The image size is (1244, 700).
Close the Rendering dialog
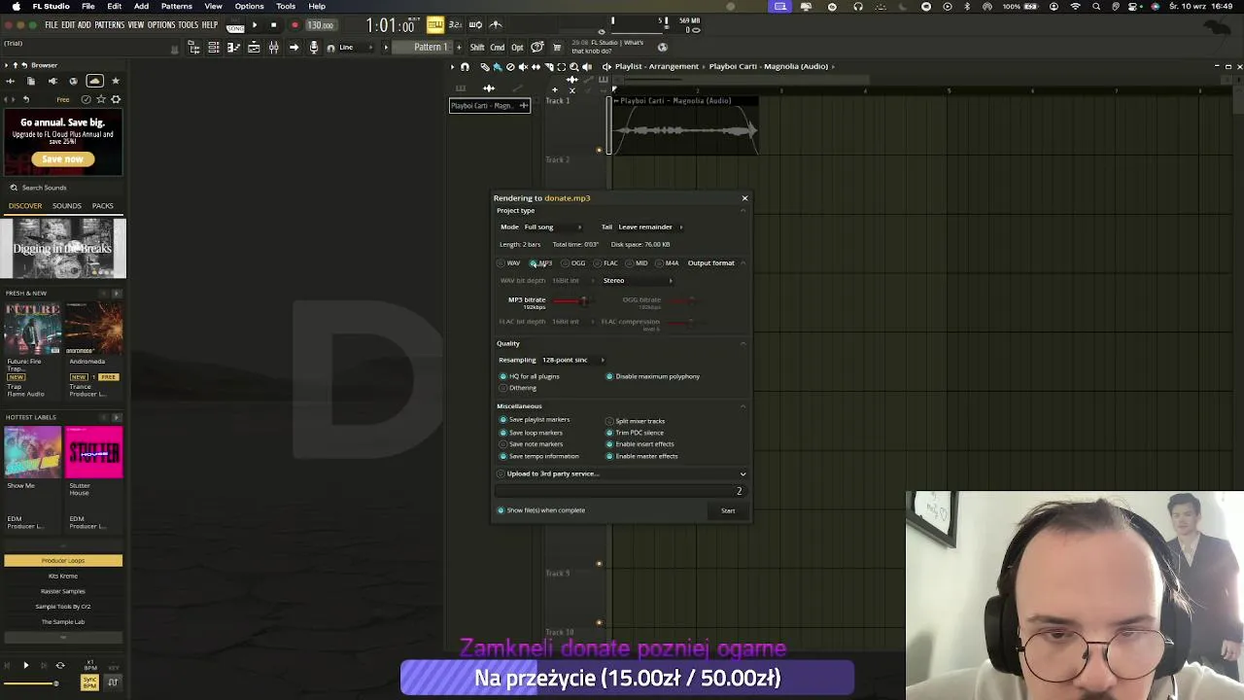pyautogui.click(x=744, y=198)
